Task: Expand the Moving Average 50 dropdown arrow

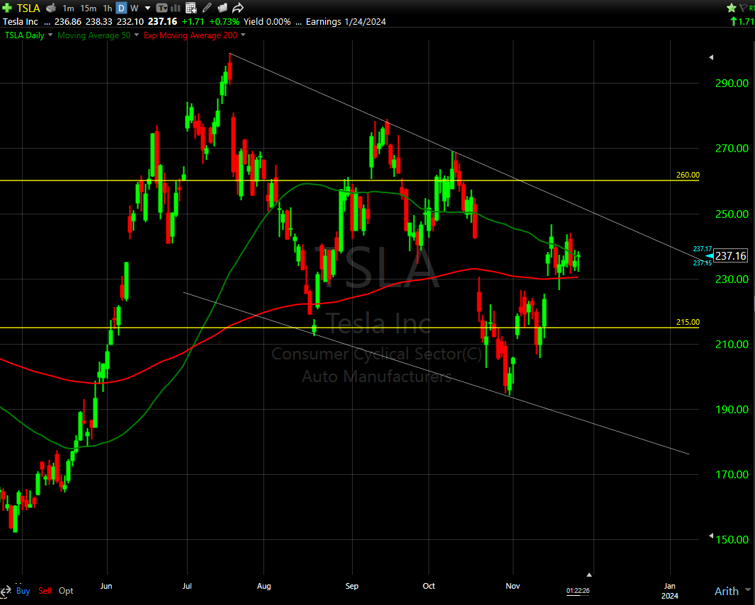Action: [136, 35]
